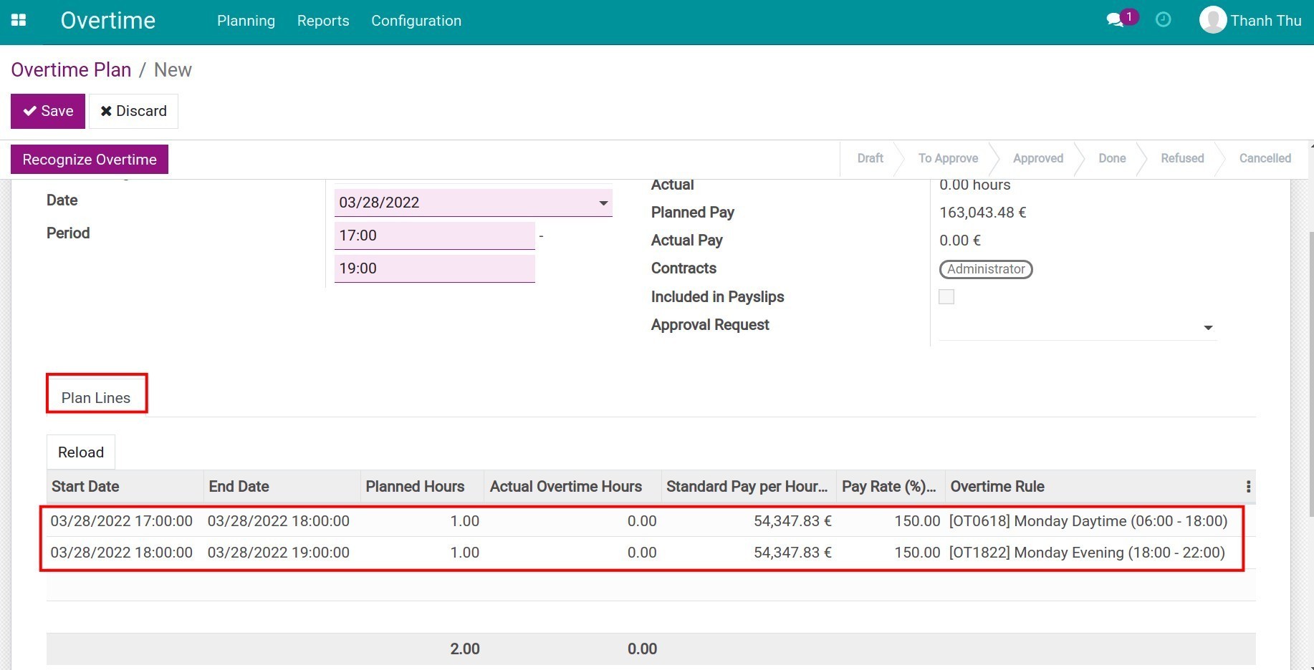Switch to the Plan Lines tab
The width and height of the screenshot is (1314, 670).
96,398
